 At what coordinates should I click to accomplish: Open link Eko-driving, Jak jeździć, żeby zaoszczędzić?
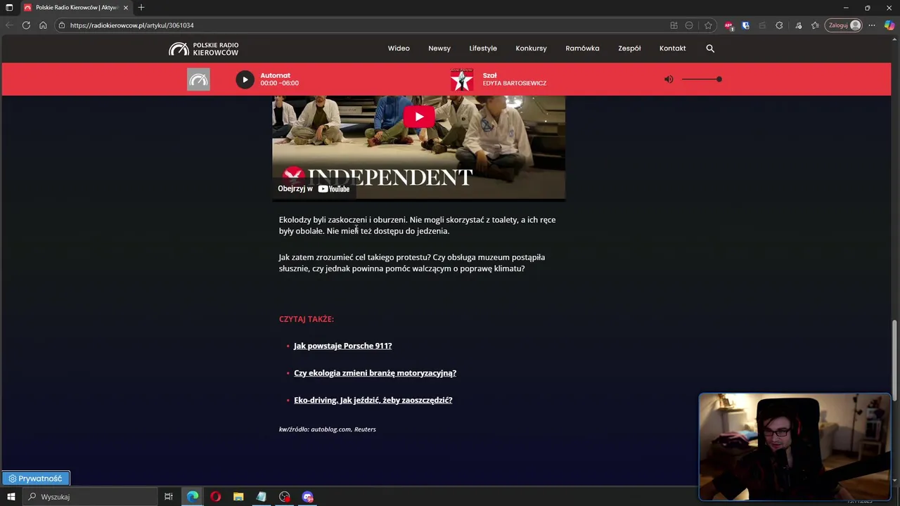pos(373,400)
